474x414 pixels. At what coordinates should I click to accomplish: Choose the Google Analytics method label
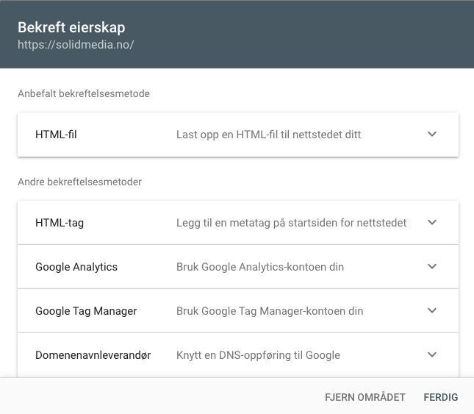[x=76, y=267]
